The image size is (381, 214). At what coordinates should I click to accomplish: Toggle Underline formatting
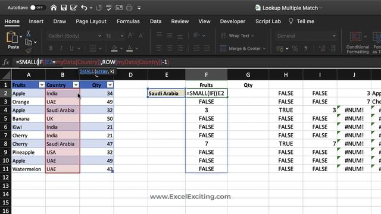pos(71,48)
